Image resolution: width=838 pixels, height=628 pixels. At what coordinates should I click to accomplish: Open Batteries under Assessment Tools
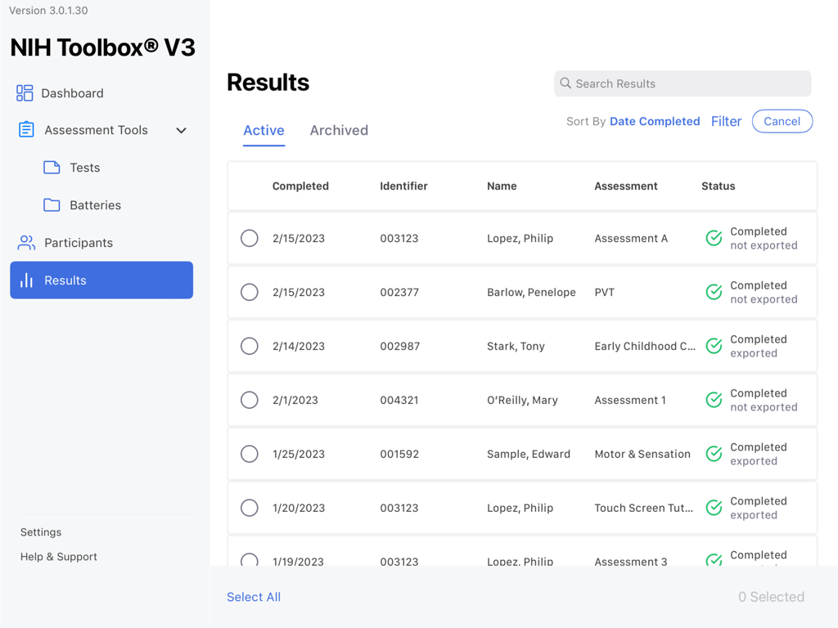point(95,205)
